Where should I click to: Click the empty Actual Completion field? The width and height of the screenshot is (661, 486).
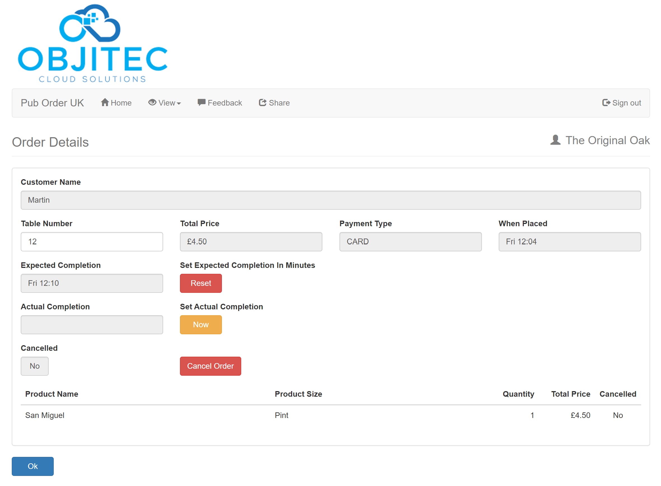click(92, 324)
